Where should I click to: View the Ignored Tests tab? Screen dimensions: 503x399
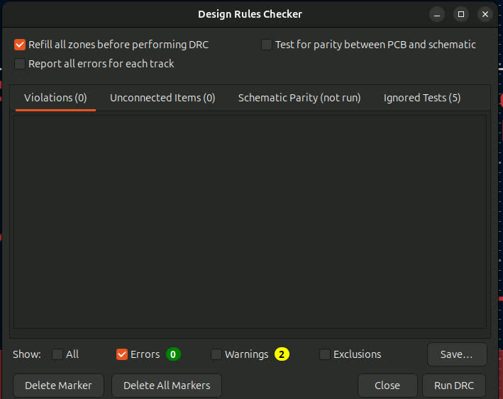[422, 98]
